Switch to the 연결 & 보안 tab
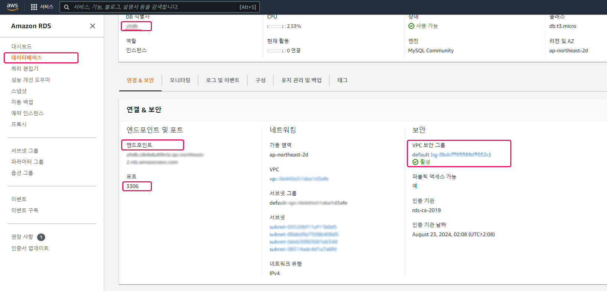This screenshot has height=291, width=607. pos(140,80)
